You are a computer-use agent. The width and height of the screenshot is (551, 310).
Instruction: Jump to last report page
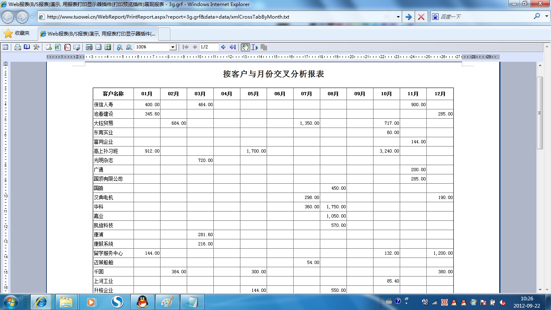(233, 47)
